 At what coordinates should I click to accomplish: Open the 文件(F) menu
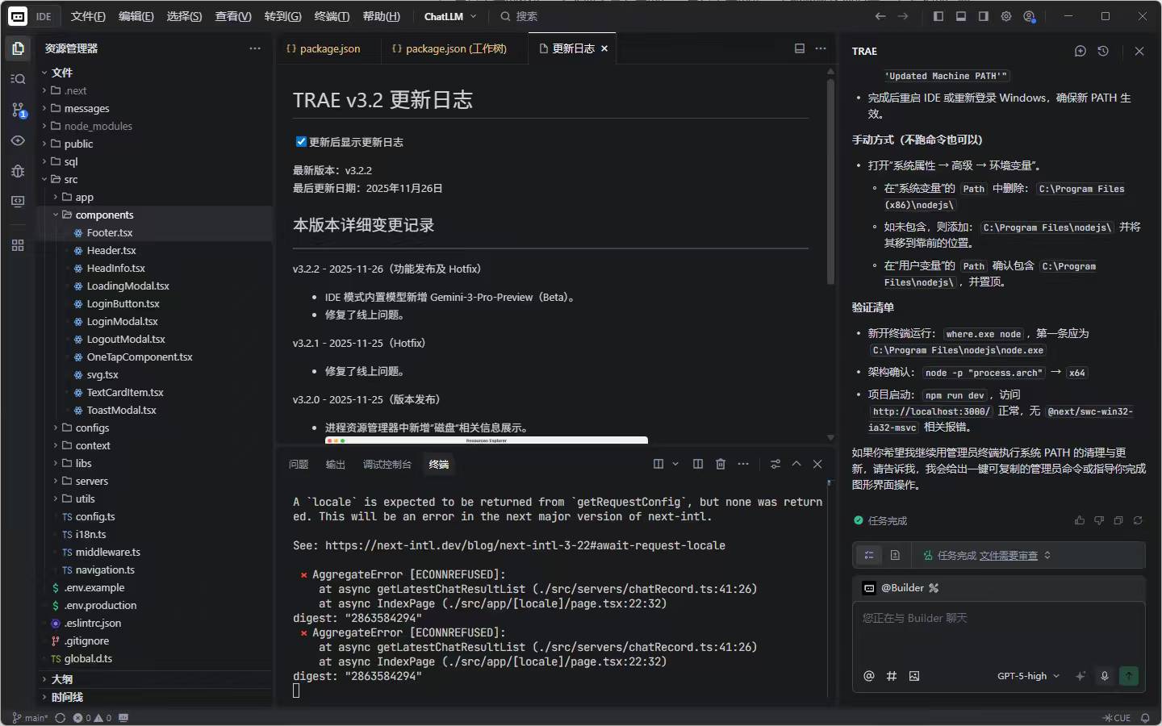click(x=88, y=16)
